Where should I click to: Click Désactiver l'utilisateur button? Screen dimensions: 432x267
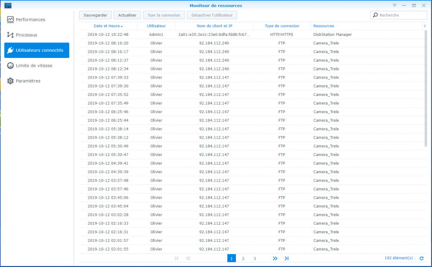212,15
